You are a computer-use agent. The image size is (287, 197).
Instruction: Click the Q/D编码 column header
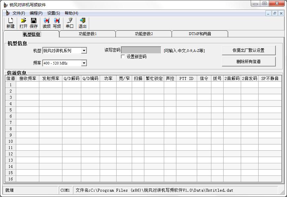coord(90,78)
